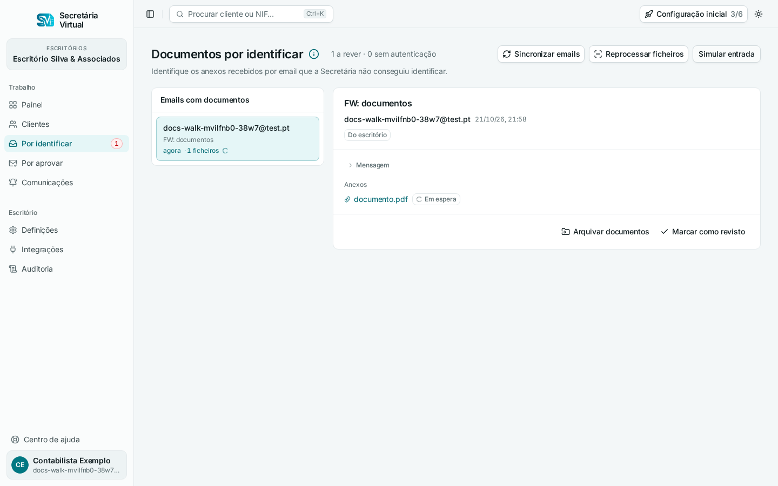This screenshot has width=778, height=486.
Task: Click the 1 a rever counter text
Action: pos(346,54)
